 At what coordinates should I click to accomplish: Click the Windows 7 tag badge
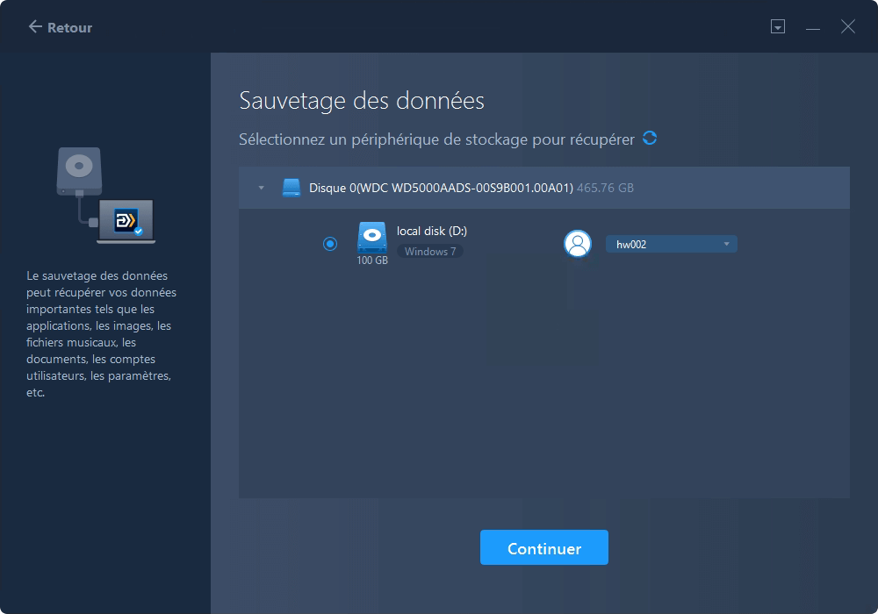coord(429,252)
